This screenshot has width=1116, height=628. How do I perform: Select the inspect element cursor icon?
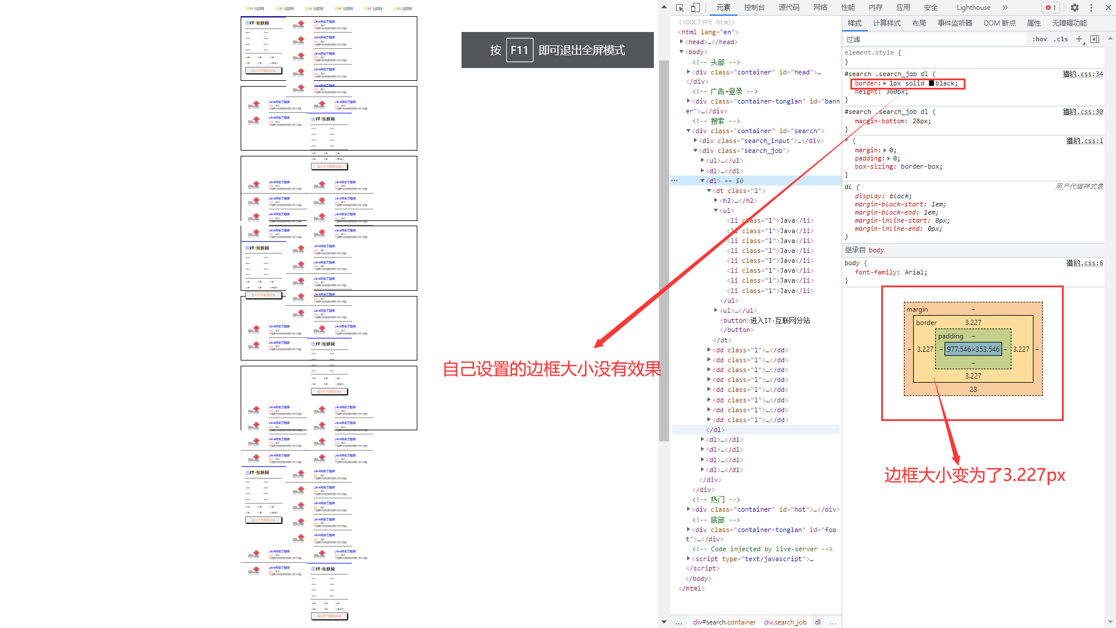[x=679, y=8]
